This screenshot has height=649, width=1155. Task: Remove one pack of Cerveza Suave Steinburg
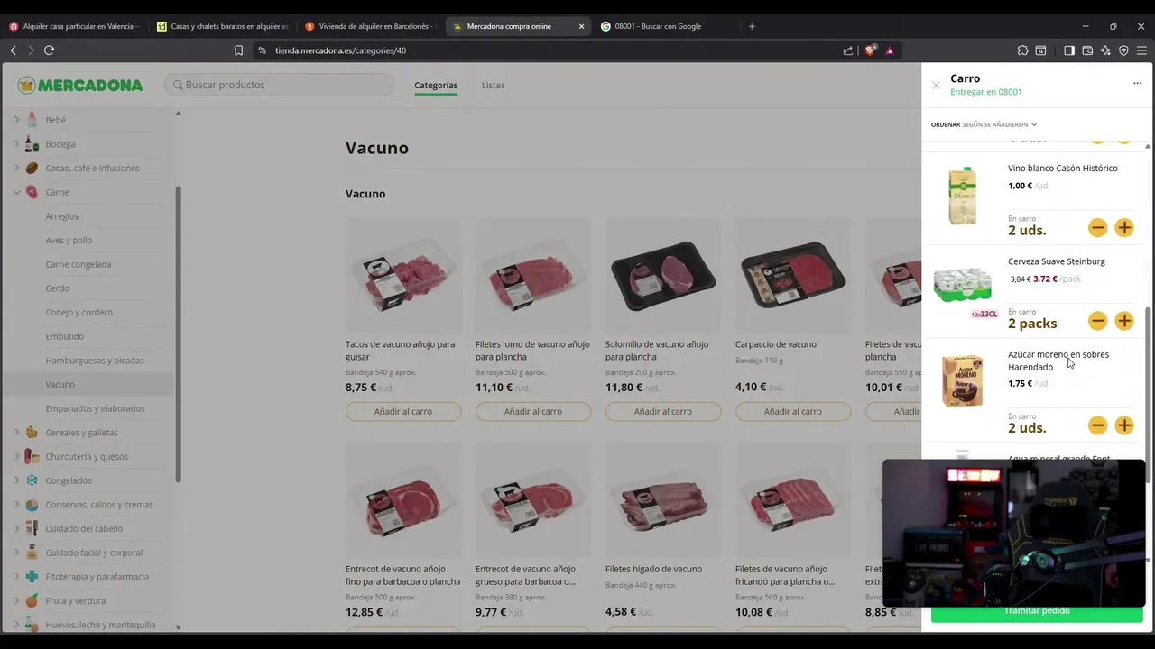click(x=1097, y=321)
